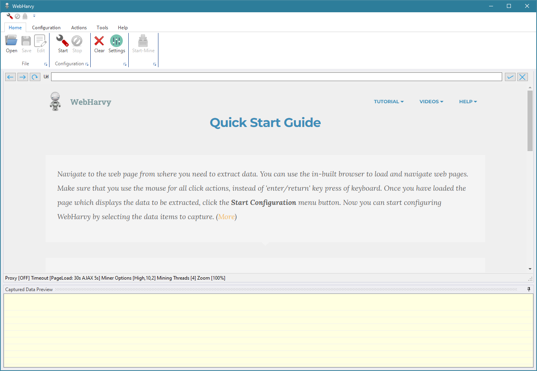Click the Miner Options status entry
The height and width of the screenshot is (371, 537).
point(128,278)
